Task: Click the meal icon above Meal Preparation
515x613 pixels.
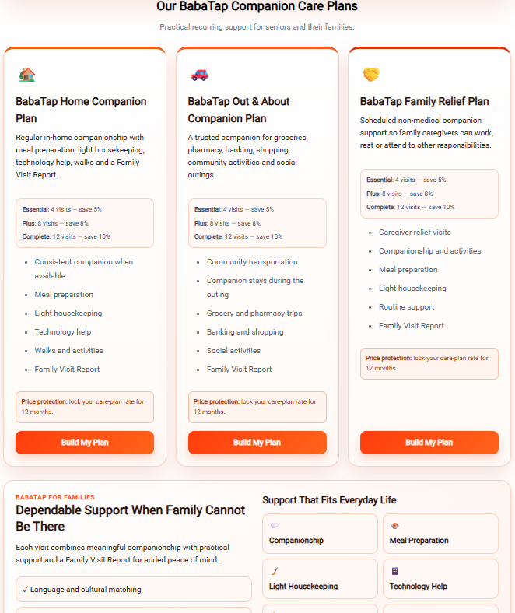Action: [395, 525]
